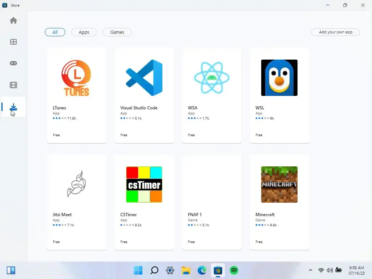The width and height of the screenshot is (372, 279).
Task: Click the FNAF 1 title
Action: (x=195, y=215)
